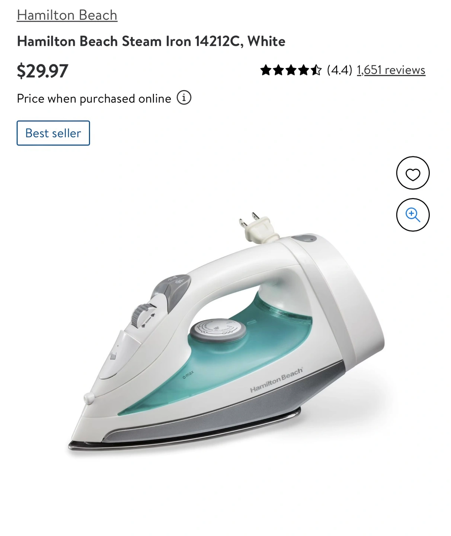Screen dimensions: 451x536
Task: Add iron to favorites with heart icon
Action: pyautogui.click(x=413, y=173)
